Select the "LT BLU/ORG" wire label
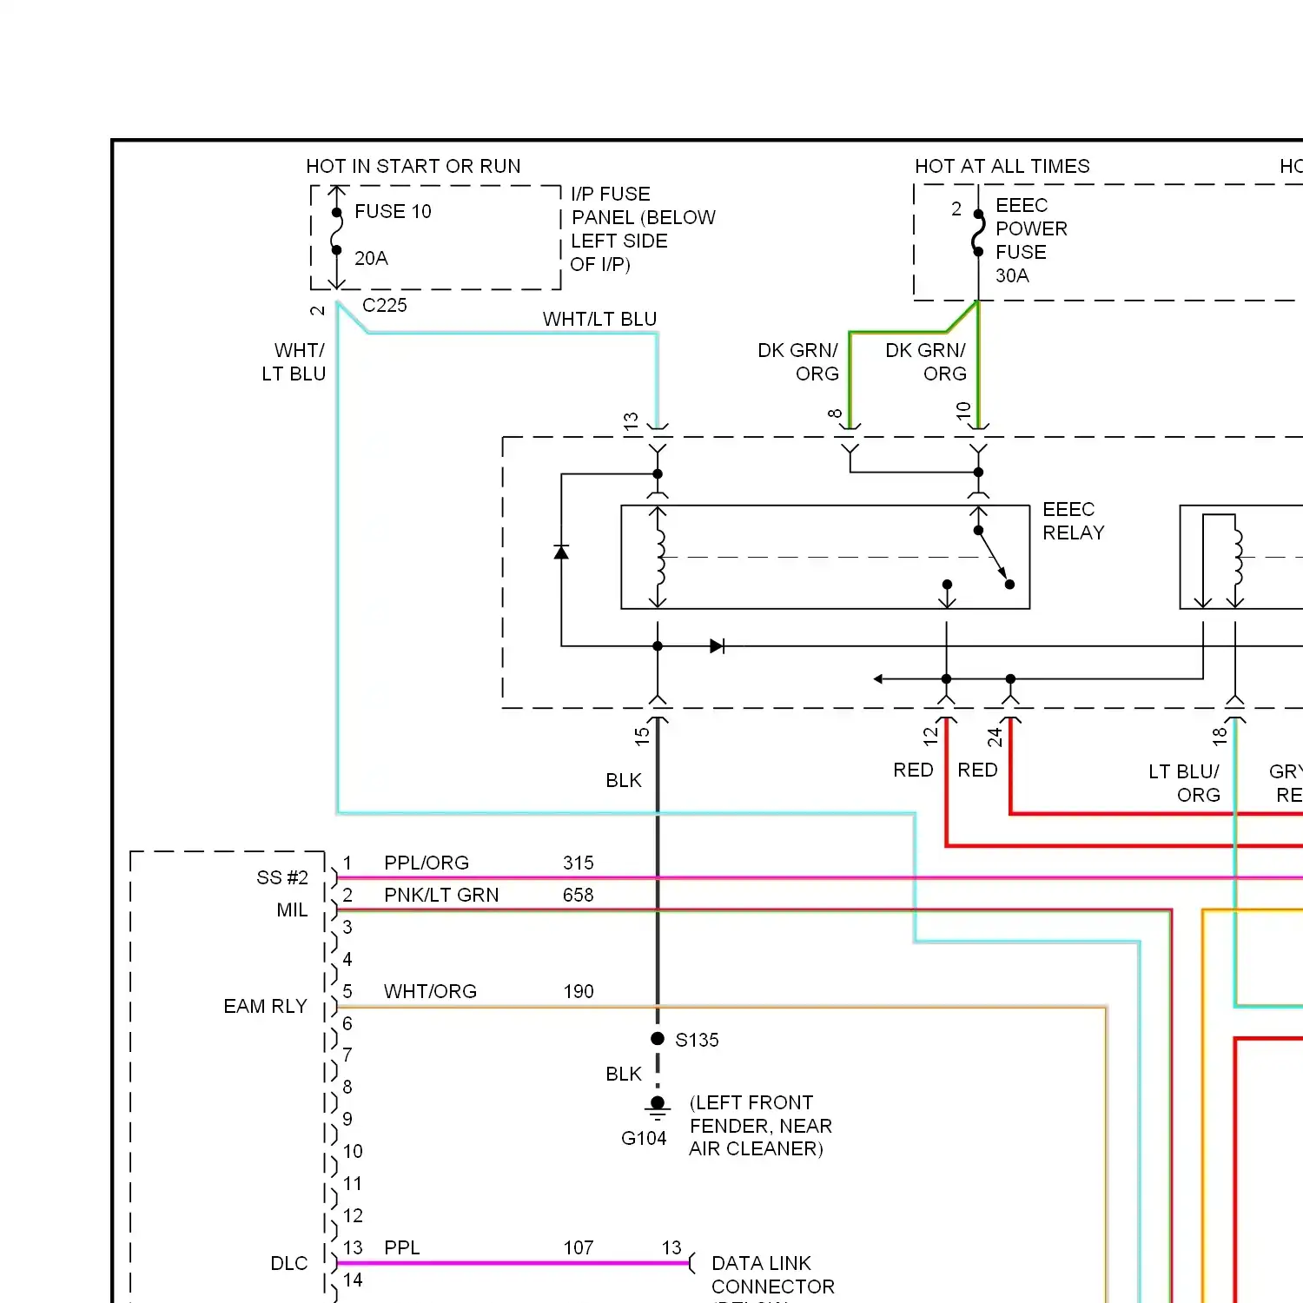 point(1184,783)
